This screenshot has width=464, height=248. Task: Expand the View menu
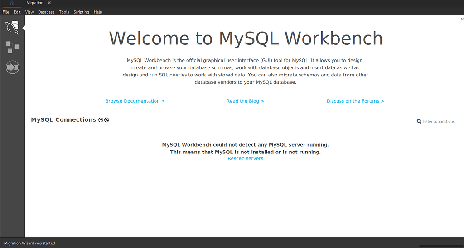[29, 12]
